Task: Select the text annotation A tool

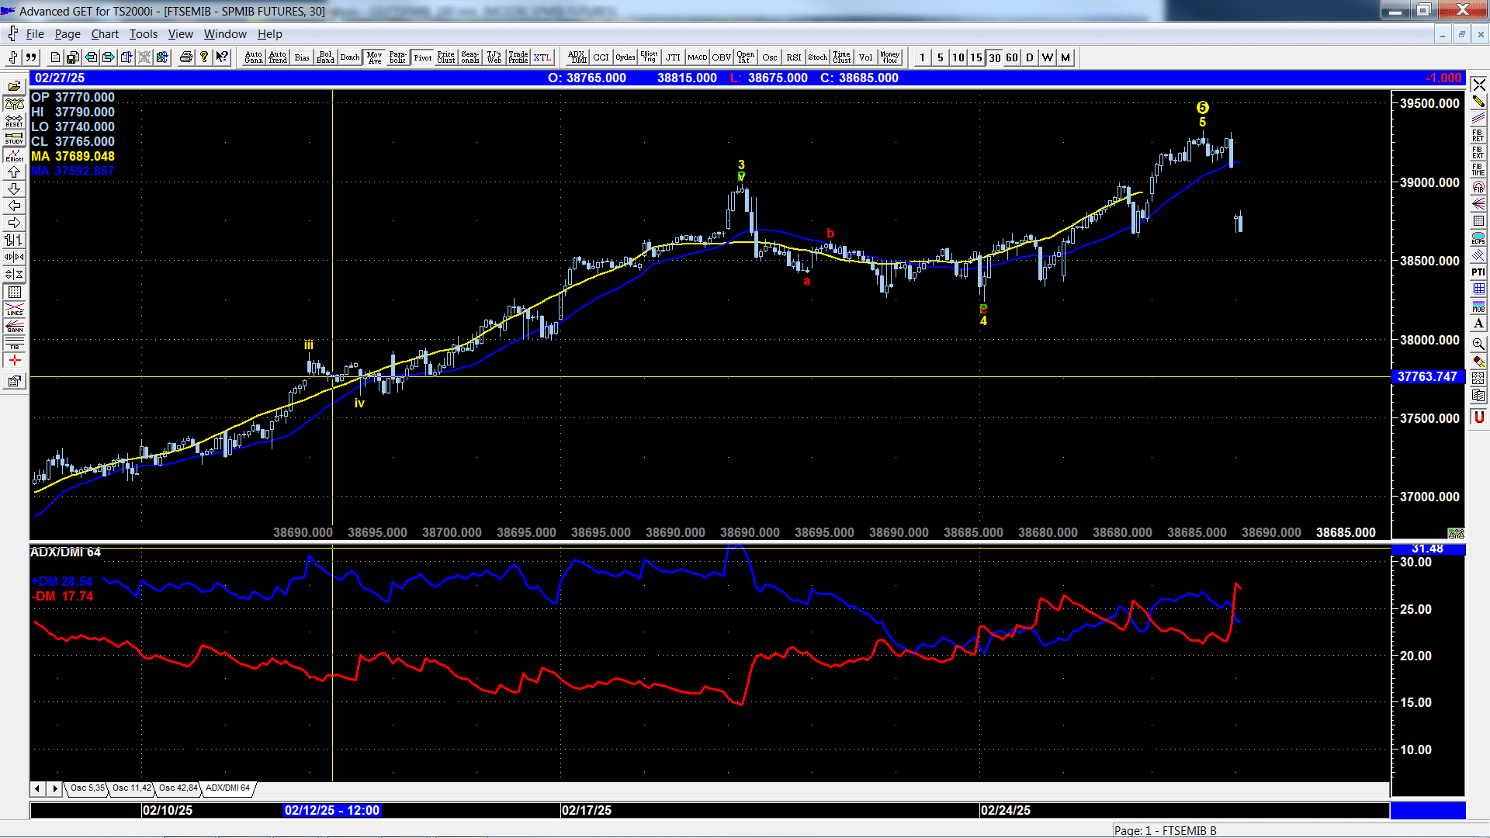Action: (1478, 323)
